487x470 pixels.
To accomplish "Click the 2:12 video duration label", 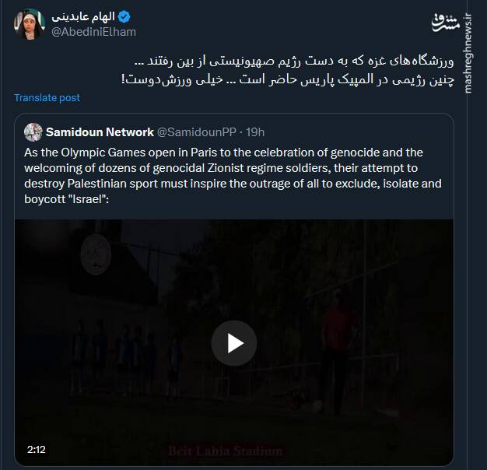I will tap(37, 449).
